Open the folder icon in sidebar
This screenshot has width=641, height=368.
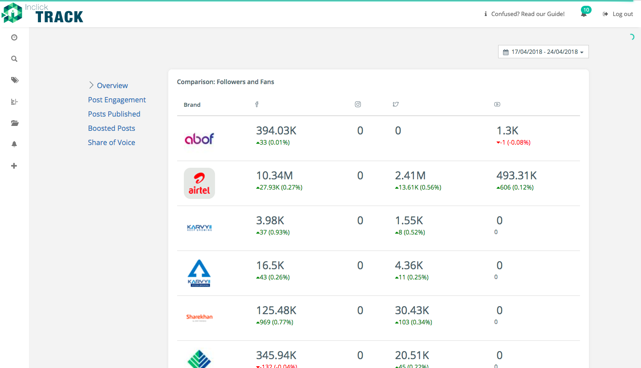pyautogui.click(x=15, y=123)
